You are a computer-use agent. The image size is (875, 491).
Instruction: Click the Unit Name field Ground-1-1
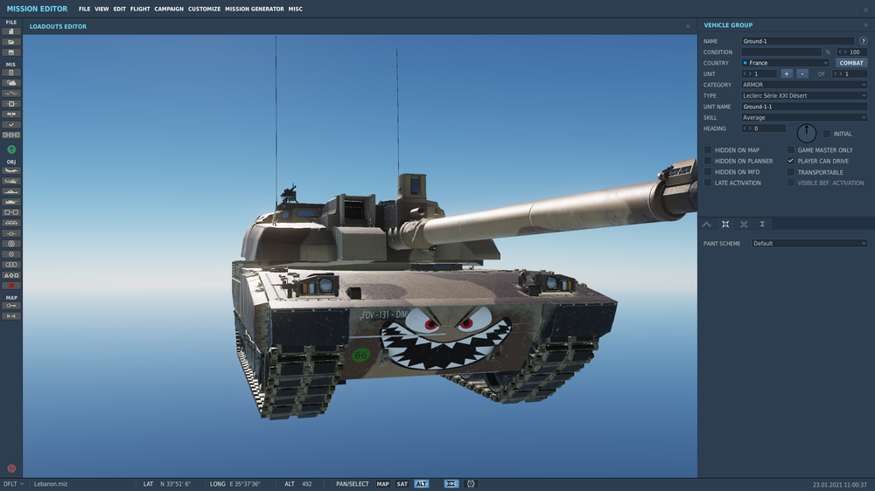point(804,107)
